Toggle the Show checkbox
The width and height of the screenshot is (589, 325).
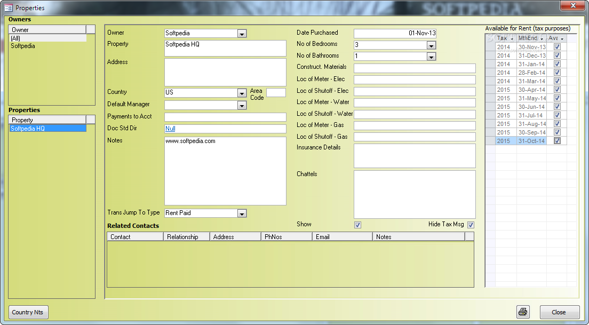coord(357,225)
